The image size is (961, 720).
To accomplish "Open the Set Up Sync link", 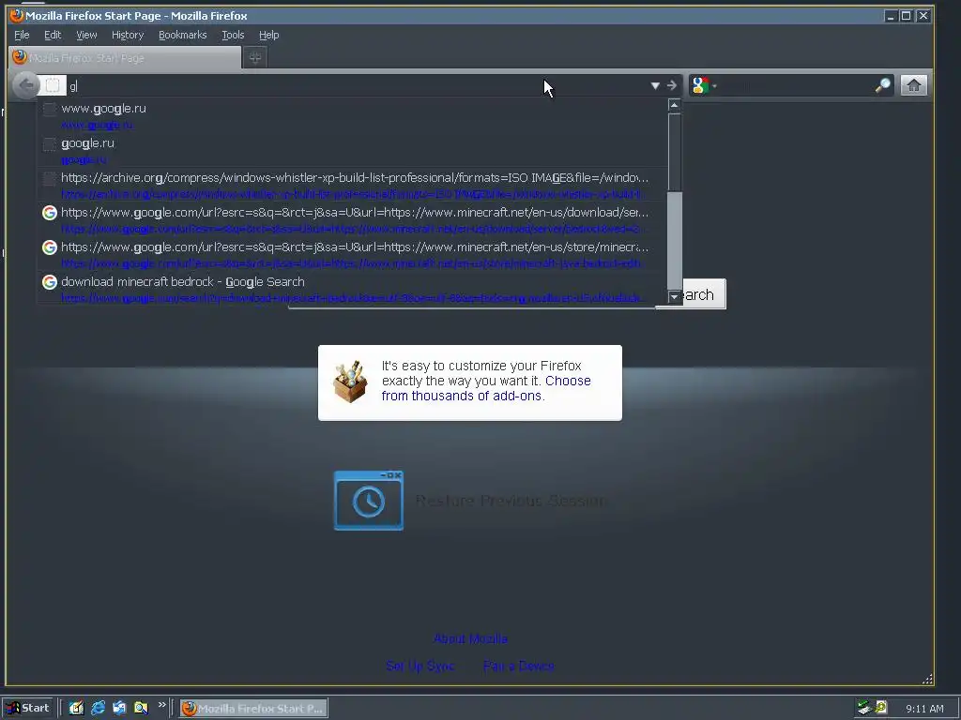I will pos(419,666).
